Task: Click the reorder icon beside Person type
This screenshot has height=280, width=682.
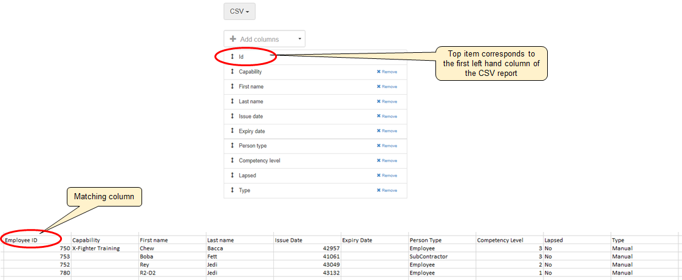Action: [232, 146]
